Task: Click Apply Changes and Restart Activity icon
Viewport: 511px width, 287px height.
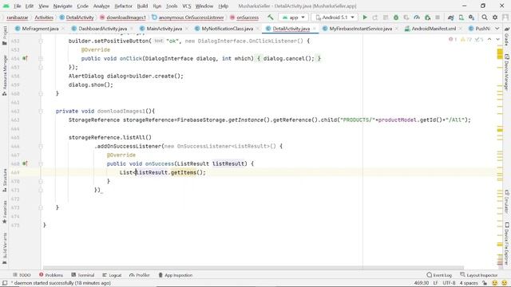Action: click(375, 18)
